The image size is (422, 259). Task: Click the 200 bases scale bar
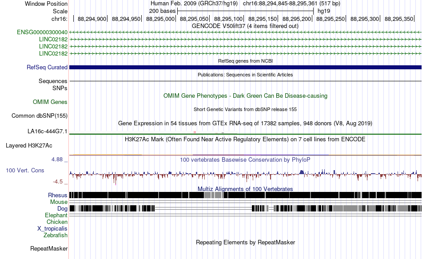pos(246,11)
